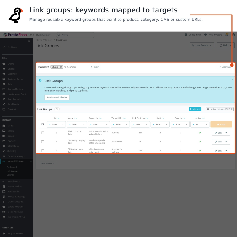The height and width of the screenshot is (237, 237).
Task: Collapse the Internal SEO Linker menu
Action: point(31,161)
